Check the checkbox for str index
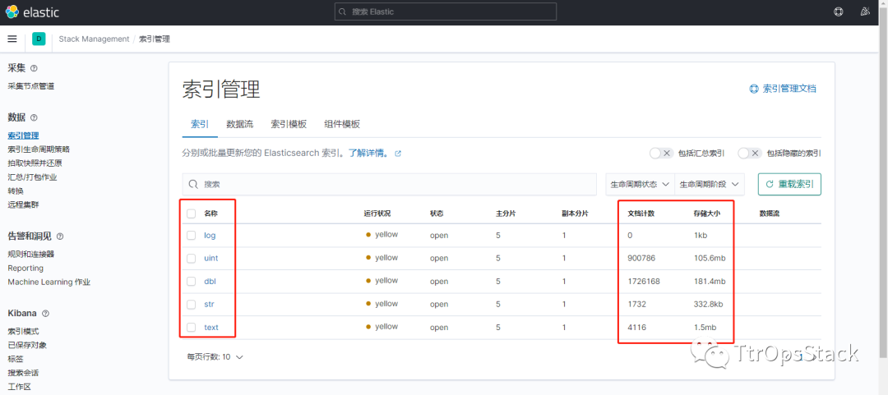The height and width of the screenshot is (395, 888). [192, 305]
